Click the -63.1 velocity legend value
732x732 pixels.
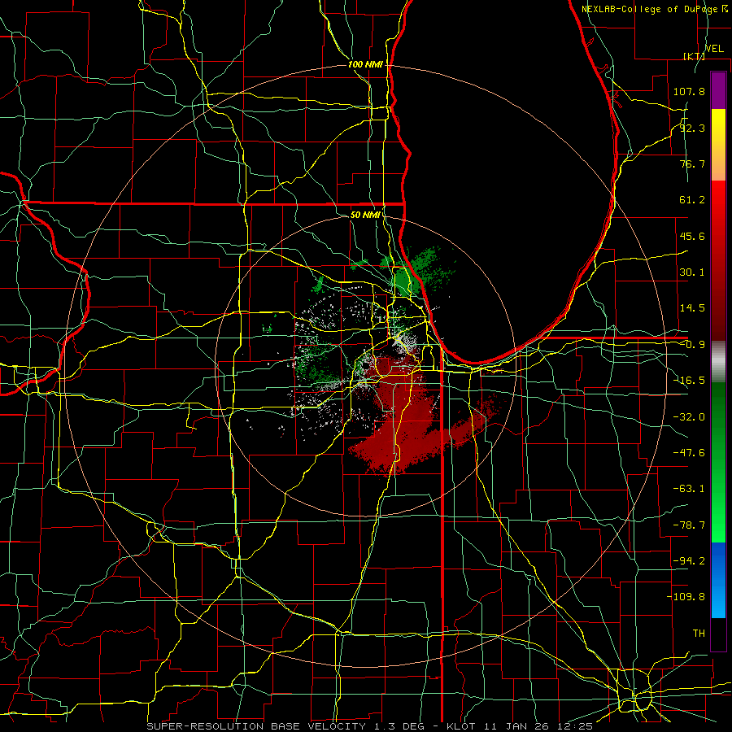coord(689,489)
